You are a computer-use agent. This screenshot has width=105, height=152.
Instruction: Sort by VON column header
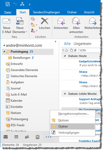pyautogui.click(x=83, y=50)
